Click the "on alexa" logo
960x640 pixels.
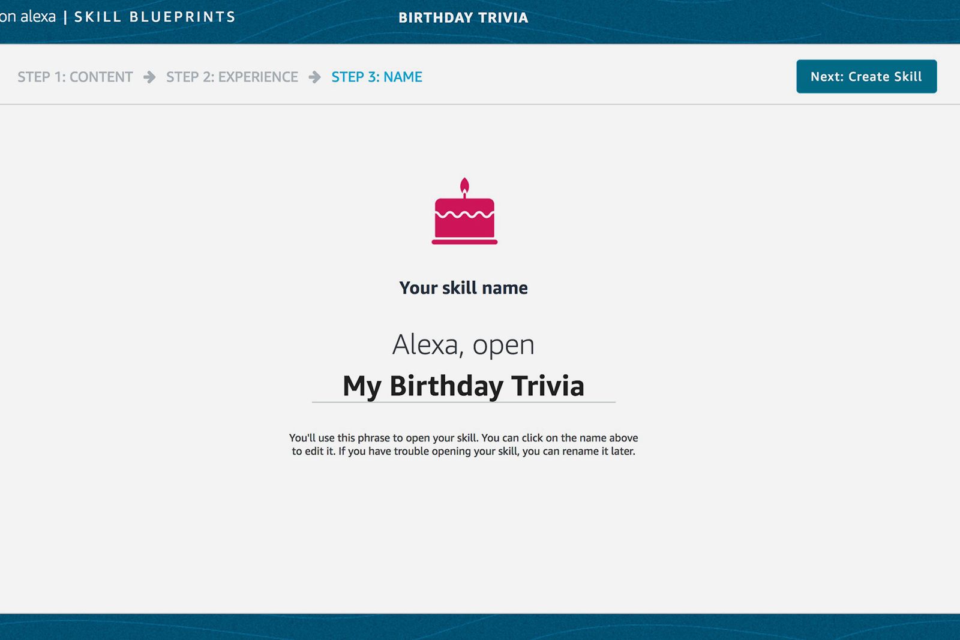(x=28, y=17)
